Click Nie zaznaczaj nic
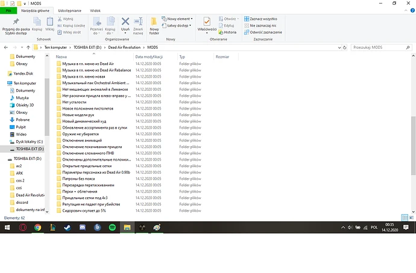This screenshot has width=416, height=273. point(260,26)
